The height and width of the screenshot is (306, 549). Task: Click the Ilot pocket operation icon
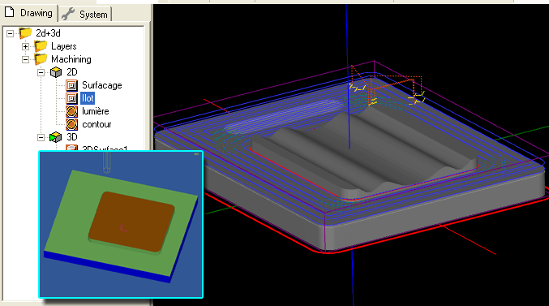click(72, 98)
